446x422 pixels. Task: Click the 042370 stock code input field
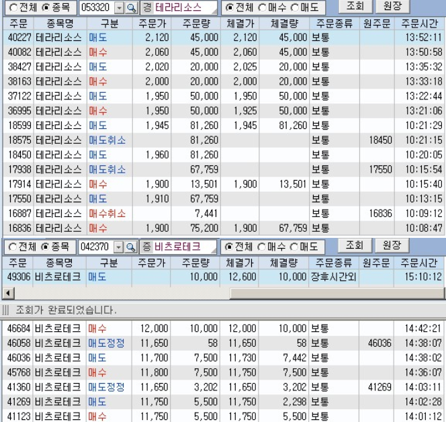(x=96, y=247)
